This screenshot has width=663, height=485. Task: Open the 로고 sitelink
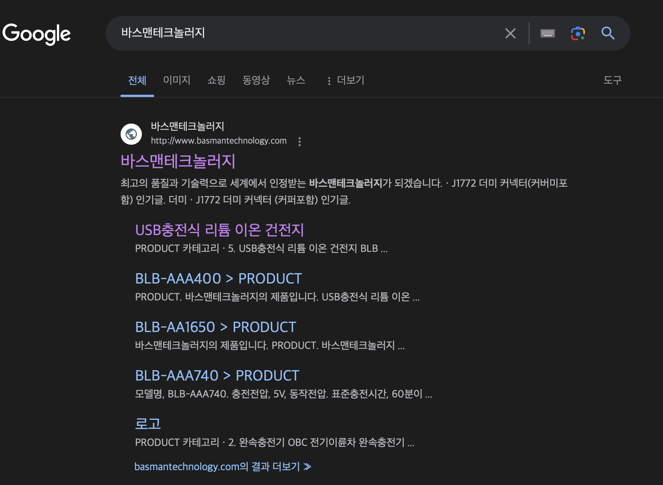pos(148,424)
